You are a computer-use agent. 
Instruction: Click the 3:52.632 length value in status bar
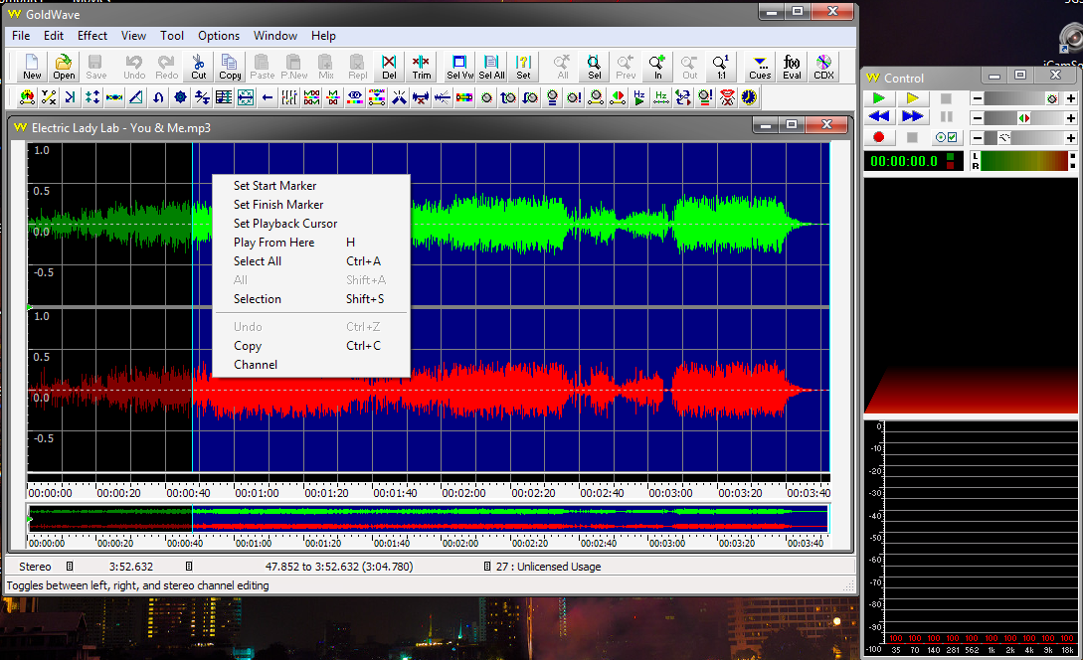pyautogui.click(x=131, y=567)
